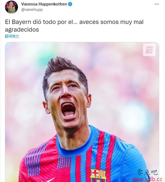The height and width of the screenshot is (182, 165).
Task: Open Vanessa Huppenkothen's profile avatar
Action: 11,7
